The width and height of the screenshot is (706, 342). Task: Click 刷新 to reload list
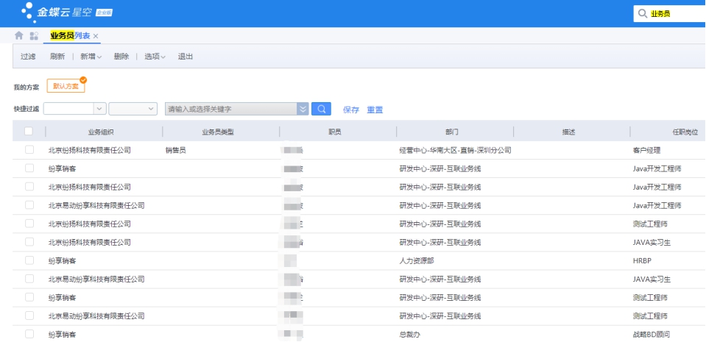tap(57, 56)
